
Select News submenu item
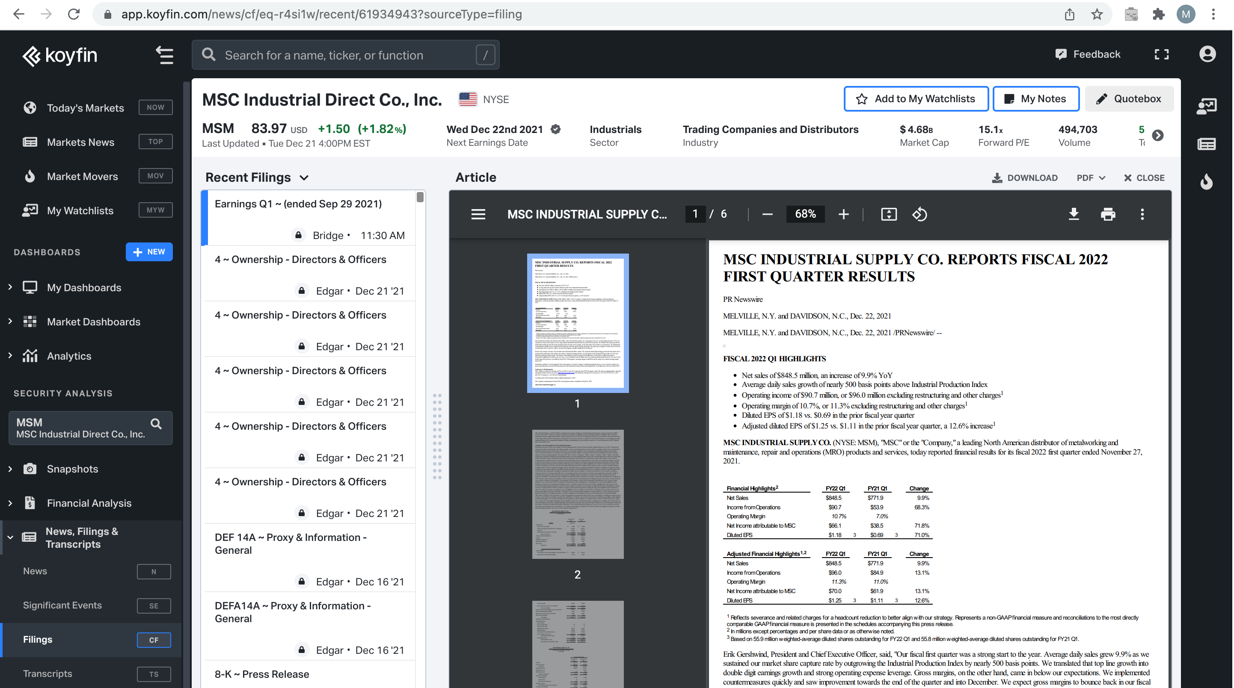91,571
